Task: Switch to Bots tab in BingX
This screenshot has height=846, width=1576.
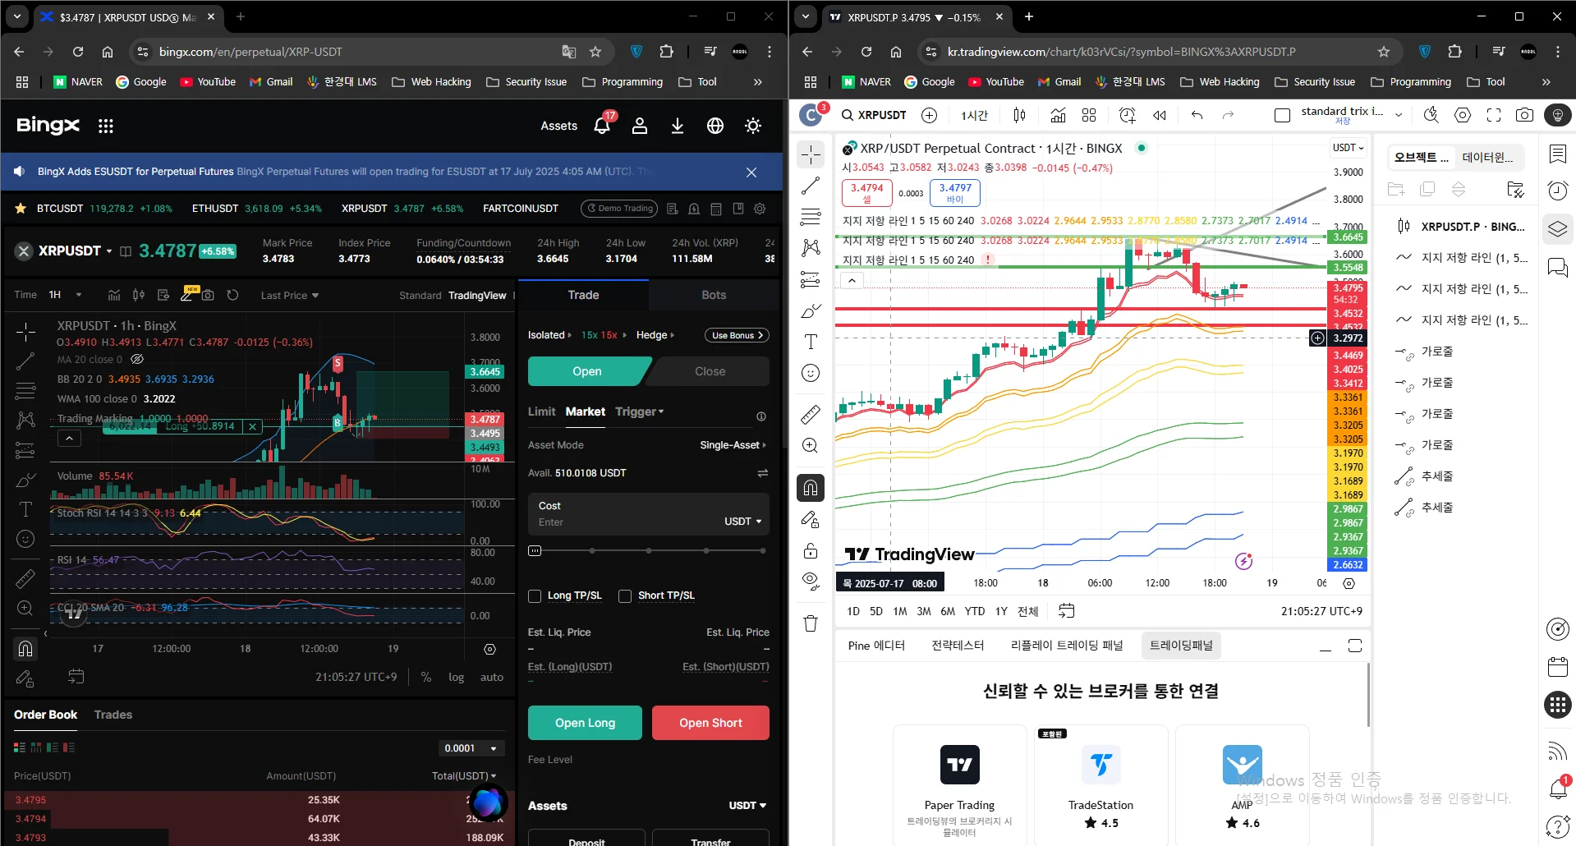Action: pyautogui.click(x=714, y=295)
